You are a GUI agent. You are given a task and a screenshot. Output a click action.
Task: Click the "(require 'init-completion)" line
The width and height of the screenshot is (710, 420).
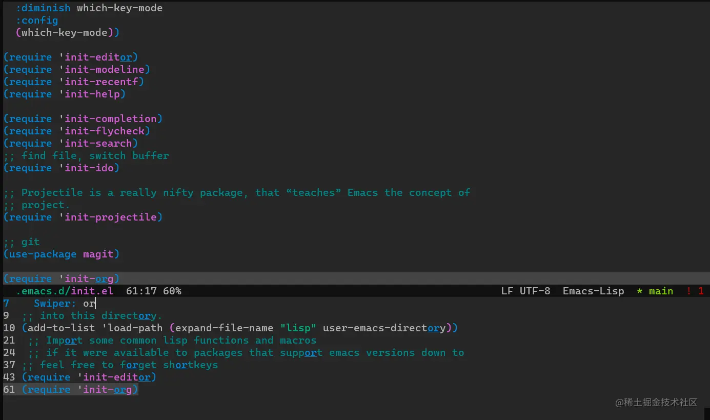coord(83,118)
